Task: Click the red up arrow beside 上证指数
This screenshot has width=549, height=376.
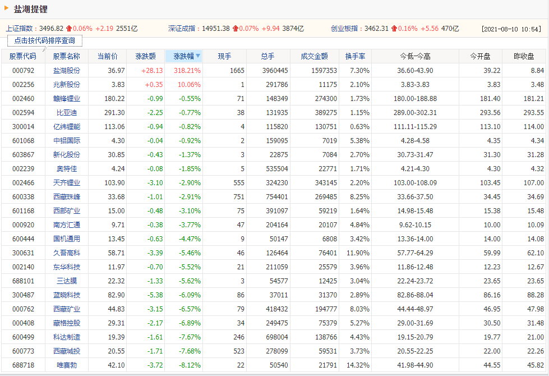Action: click(69, 29)
